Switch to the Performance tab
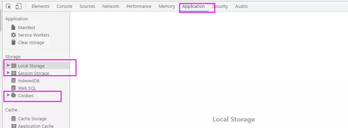 point(139,6)
